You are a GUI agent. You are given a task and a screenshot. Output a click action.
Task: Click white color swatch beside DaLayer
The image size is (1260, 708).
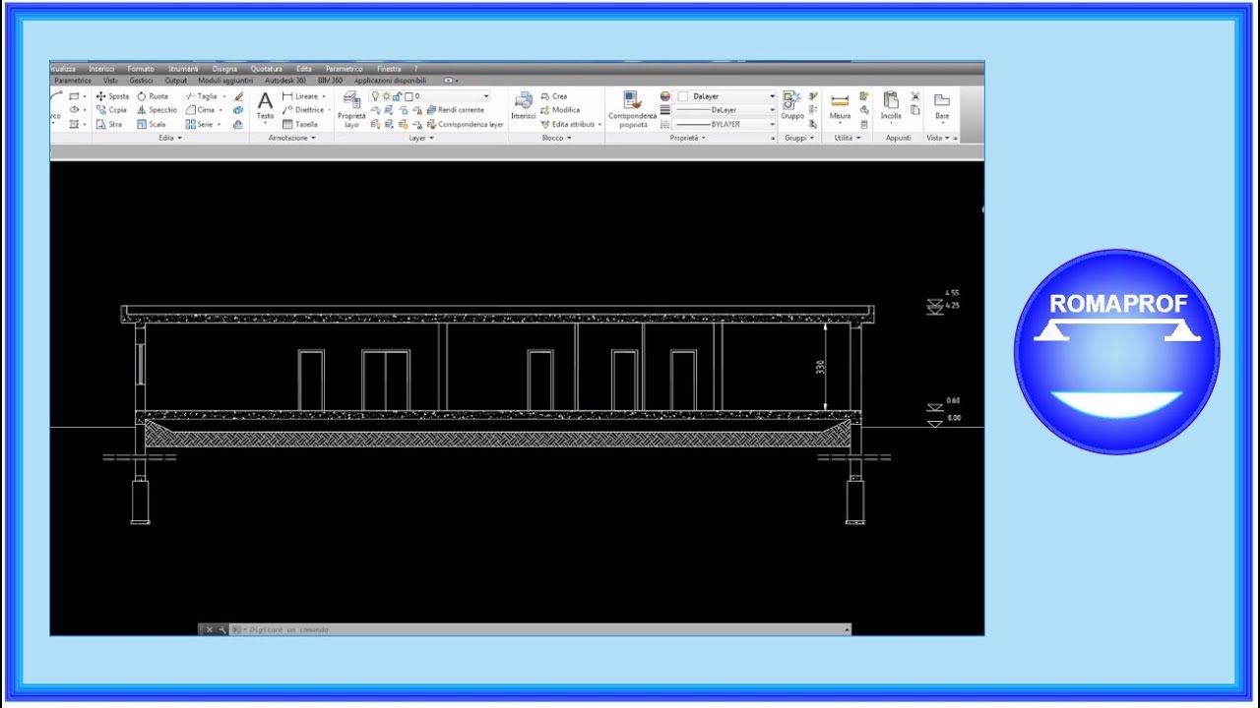[x=683, y=96]
